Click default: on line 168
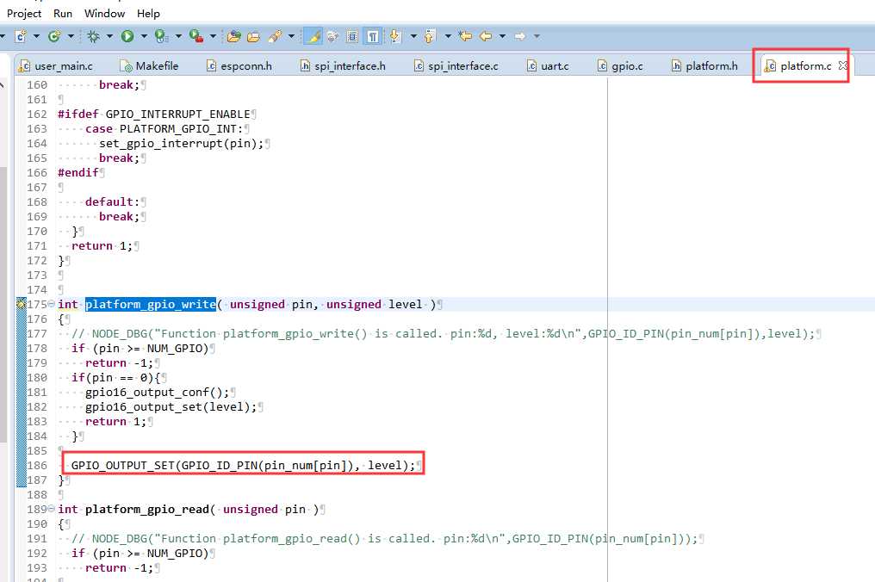 pos(112,202)
